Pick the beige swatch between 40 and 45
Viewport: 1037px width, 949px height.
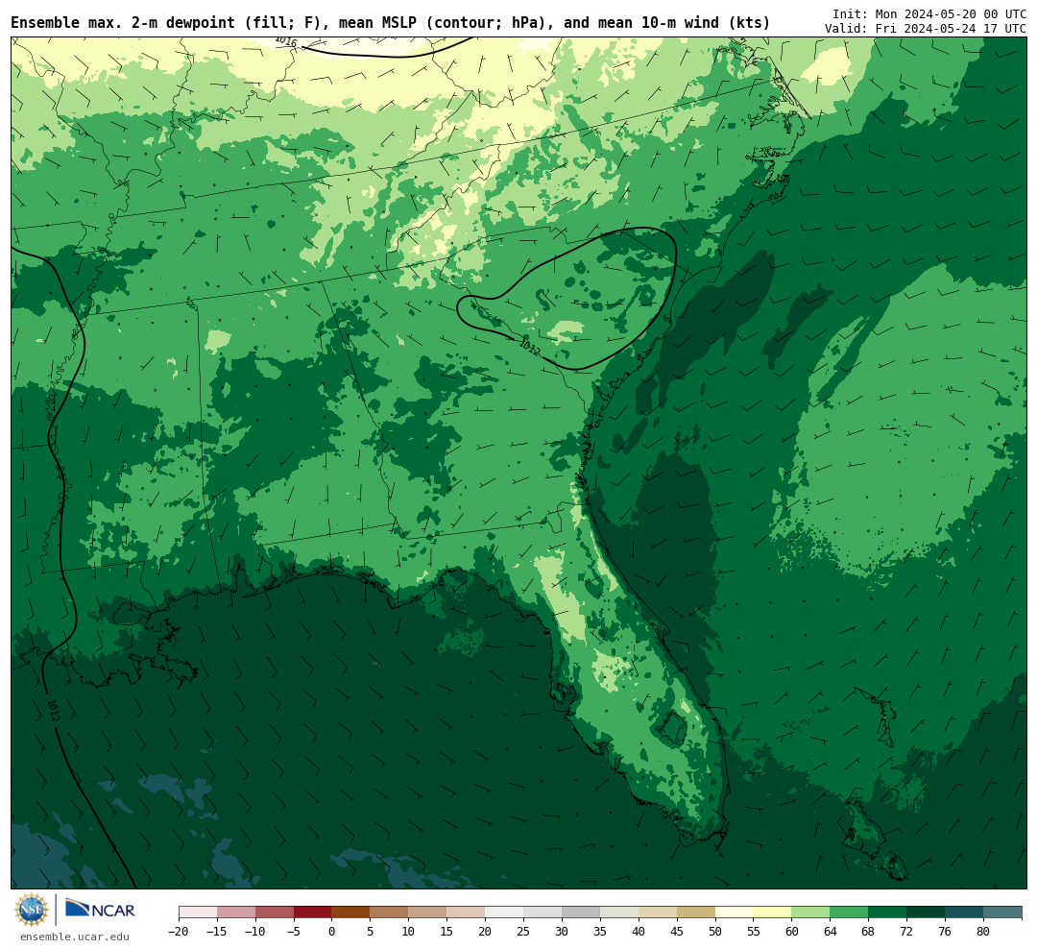coord(658,912)
